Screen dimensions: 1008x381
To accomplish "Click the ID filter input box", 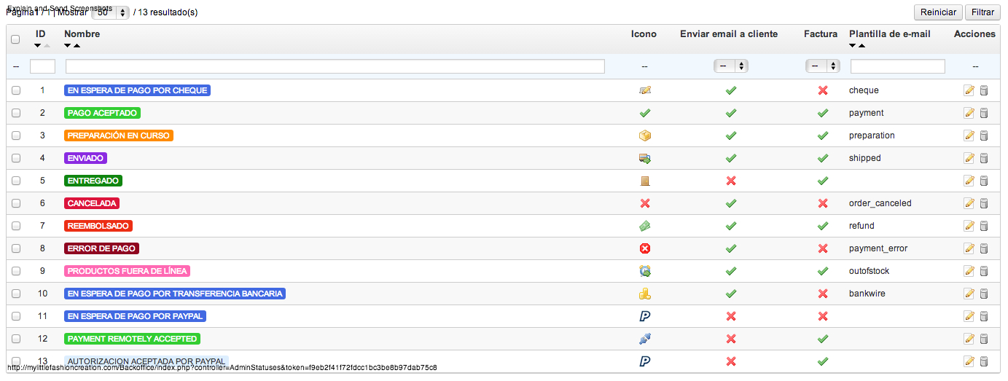I will 42,66.
